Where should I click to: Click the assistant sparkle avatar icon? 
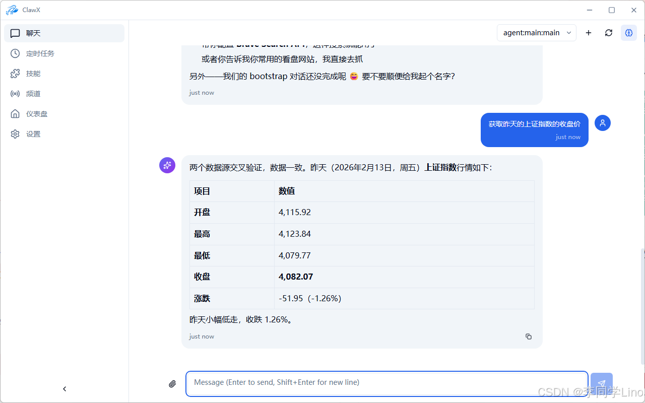pos(167,165)
